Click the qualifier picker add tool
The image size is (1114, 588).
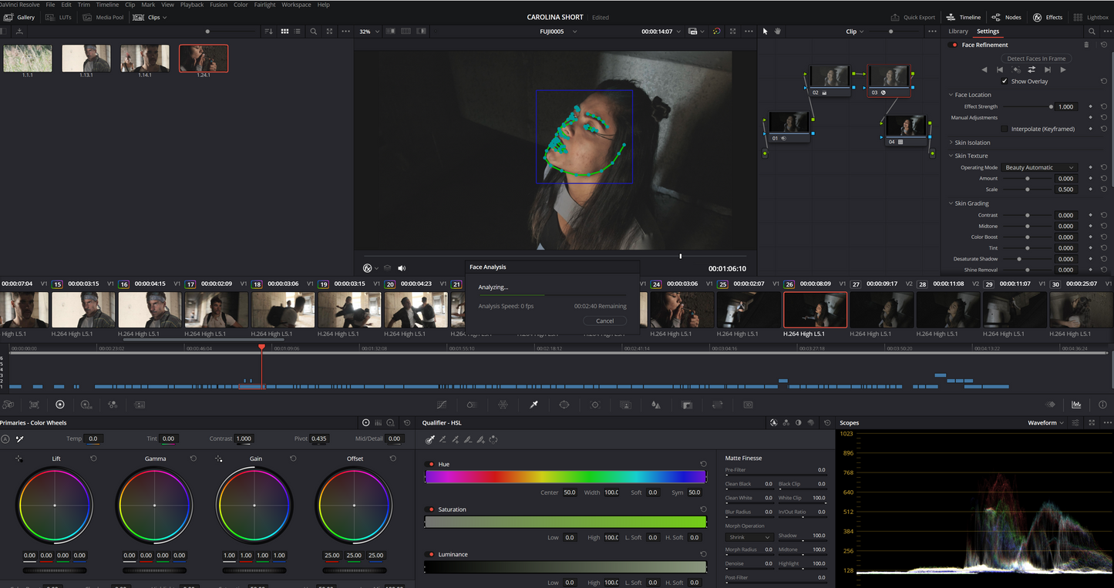(456, 440)
